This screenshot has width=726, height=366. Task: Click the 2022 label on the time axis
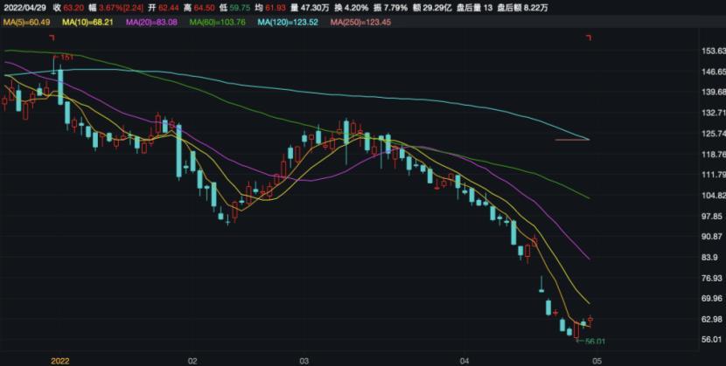click(59, 360)
